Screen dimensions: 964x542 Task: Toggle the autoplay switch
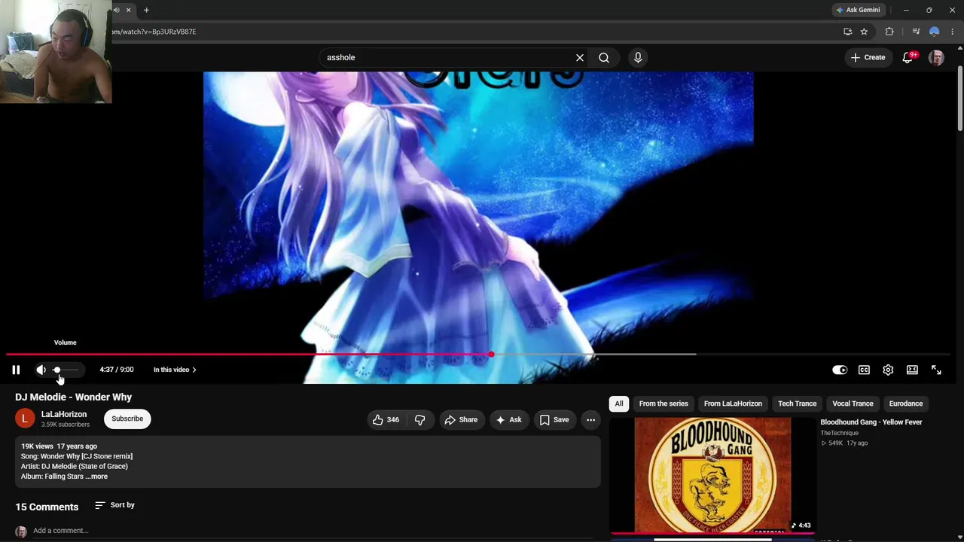840,370
